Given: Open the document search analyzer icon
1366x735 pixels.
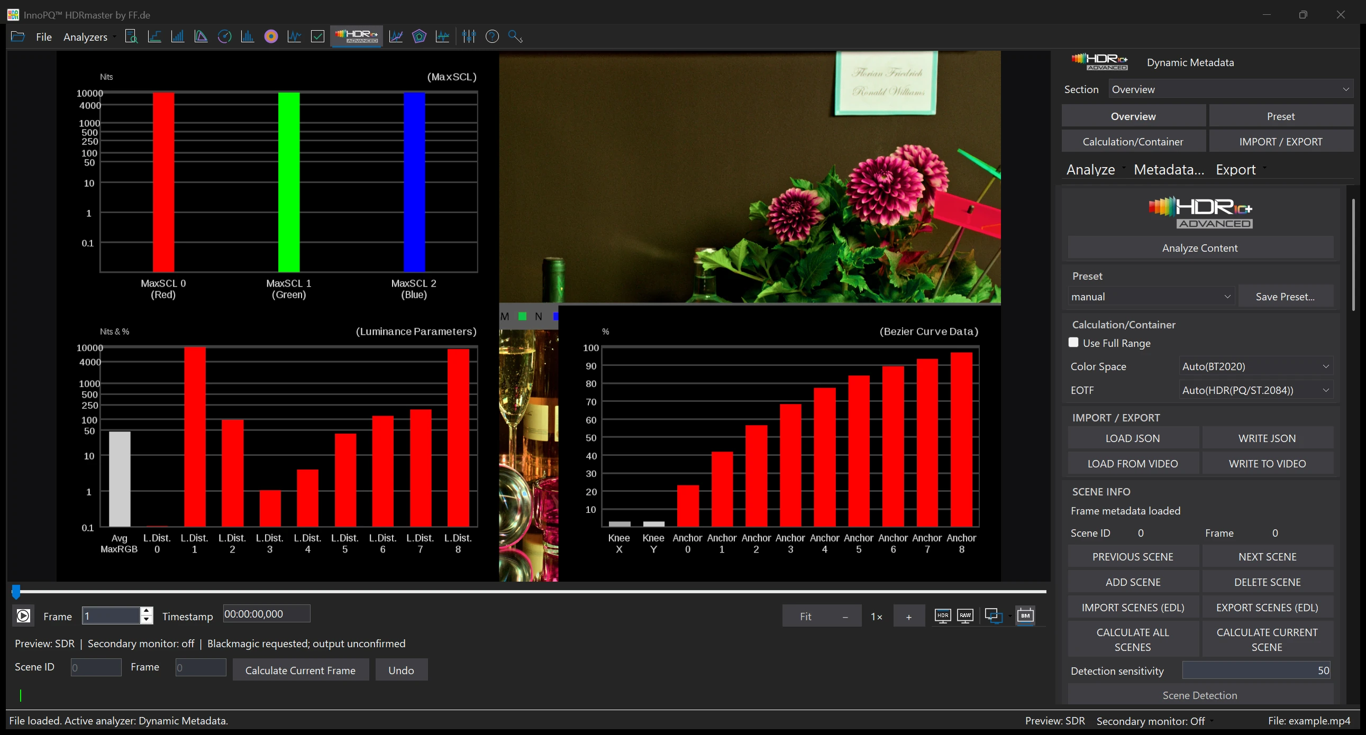Looking at the screenshot, I should tap(131, 36).
